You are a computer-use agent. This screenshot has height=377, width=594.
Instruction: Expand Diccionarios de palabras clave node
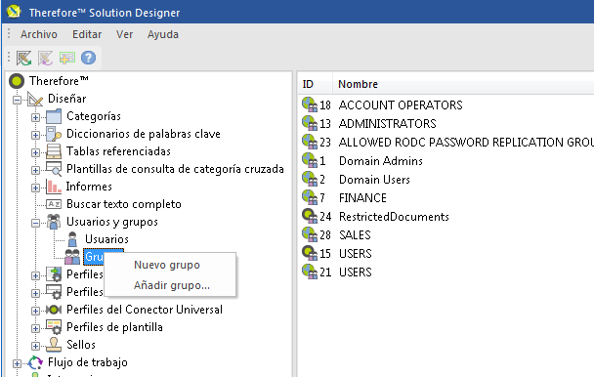pyautogui.click(x=35, y=135)
